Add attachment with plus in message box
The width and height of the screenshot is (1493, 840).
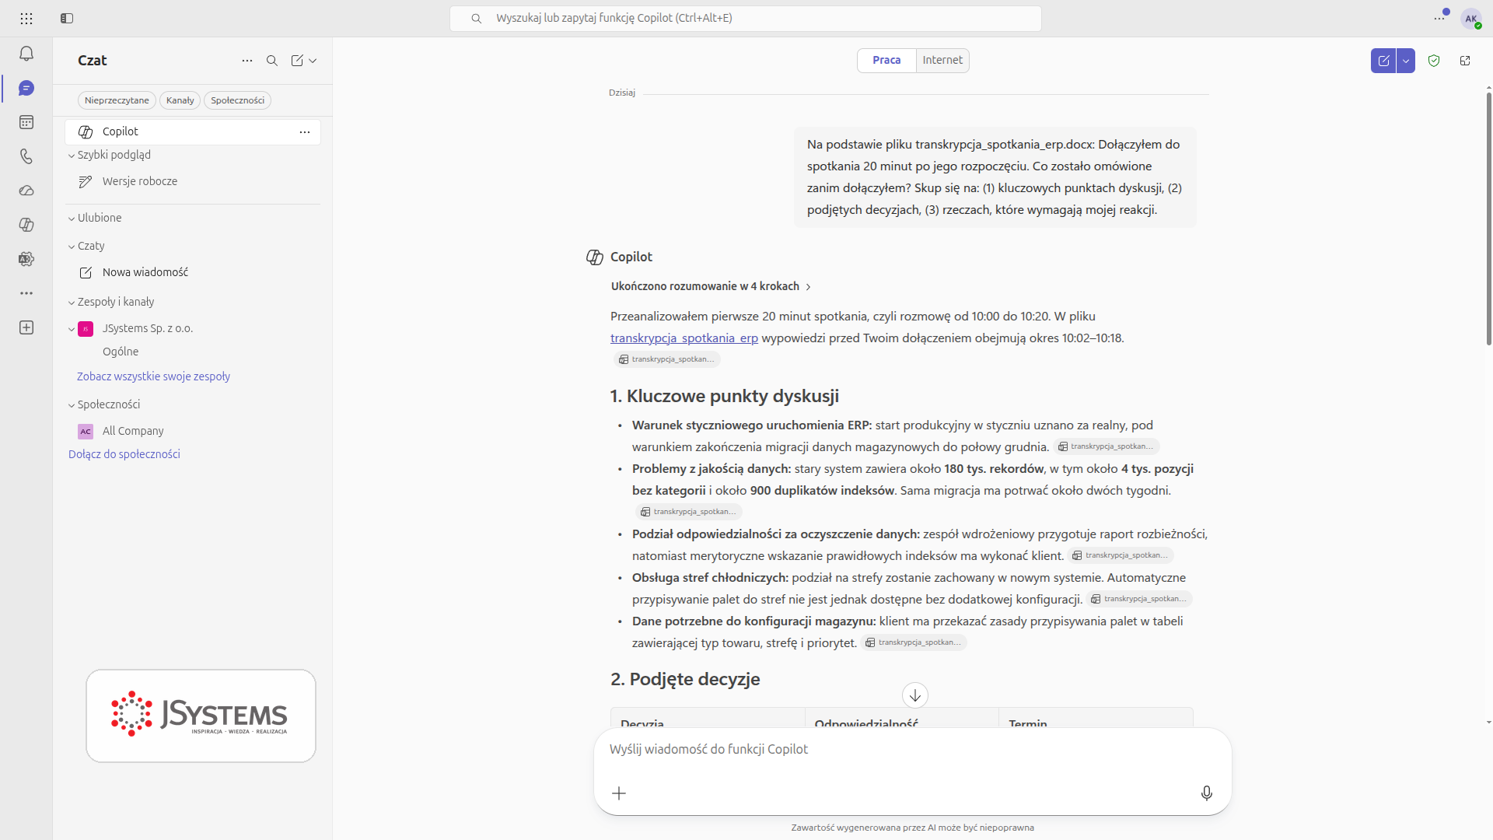[x=619, y=793]
